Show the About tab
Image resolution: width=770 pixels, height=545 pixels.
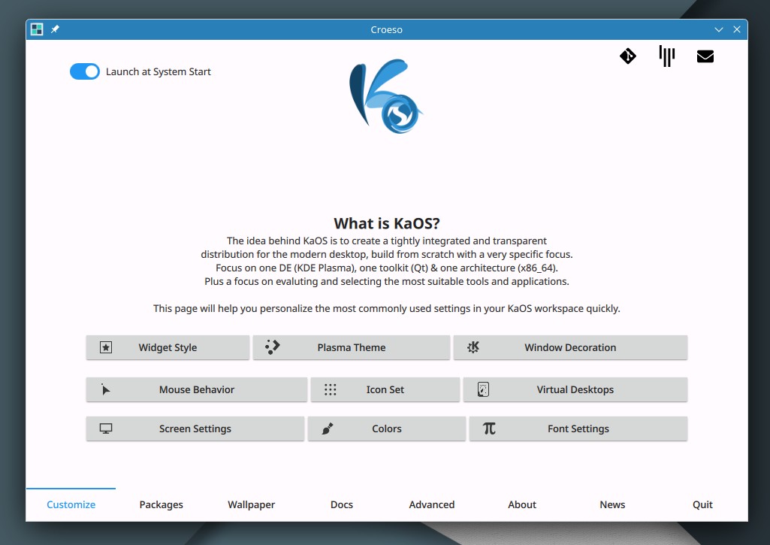(522, 504)
